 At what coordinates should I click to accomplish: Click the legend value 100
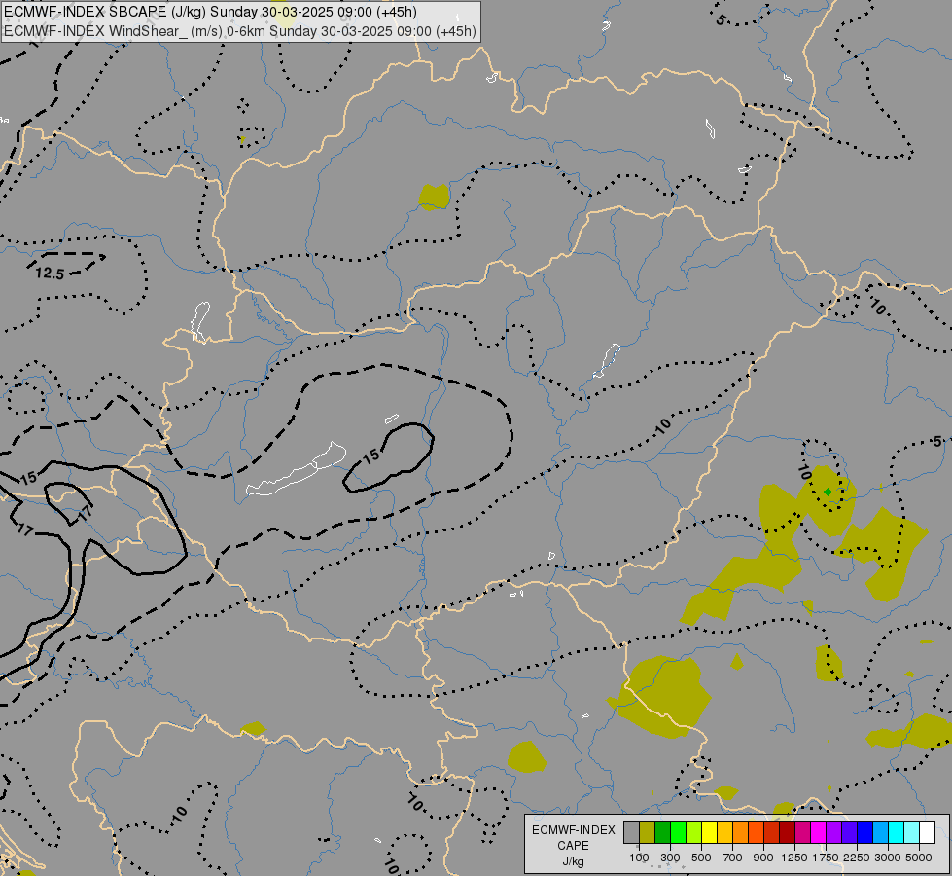639,858
